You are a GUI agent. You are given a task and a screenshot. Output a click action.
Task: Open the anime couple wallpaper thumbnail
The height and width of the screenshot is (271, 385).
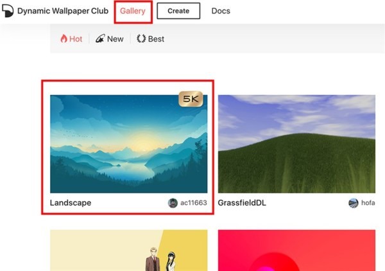(x=129, y=250)
